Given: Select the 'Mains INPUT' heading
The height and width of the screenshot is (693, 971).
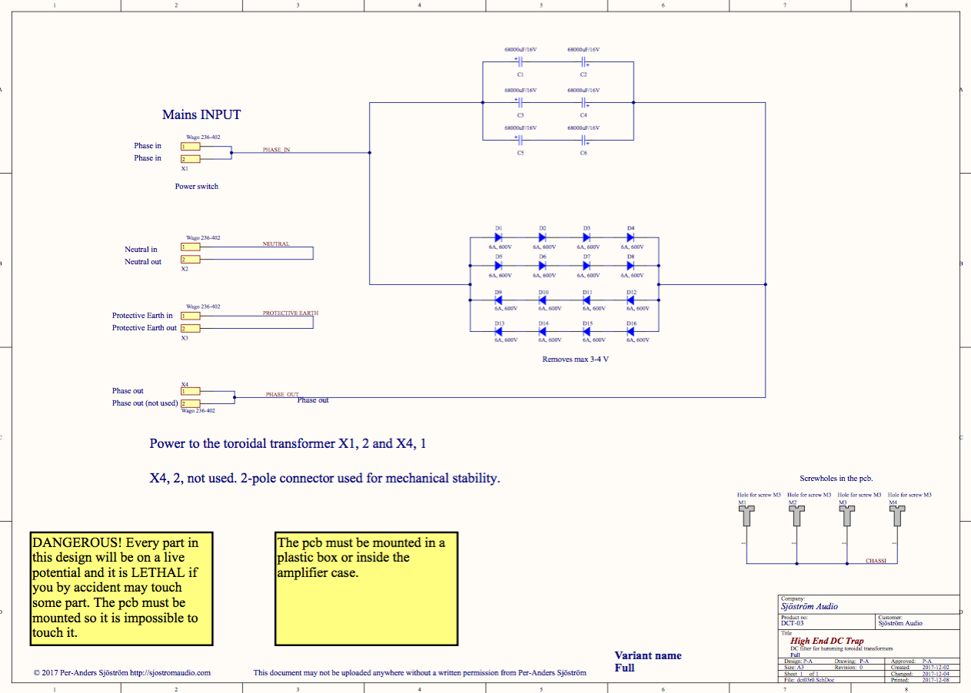Looking at the screenshot, I should tap(201, 114).
